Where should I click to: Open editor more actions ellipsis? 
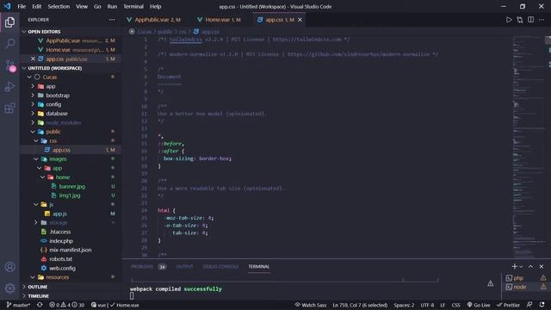click(542, 20)
